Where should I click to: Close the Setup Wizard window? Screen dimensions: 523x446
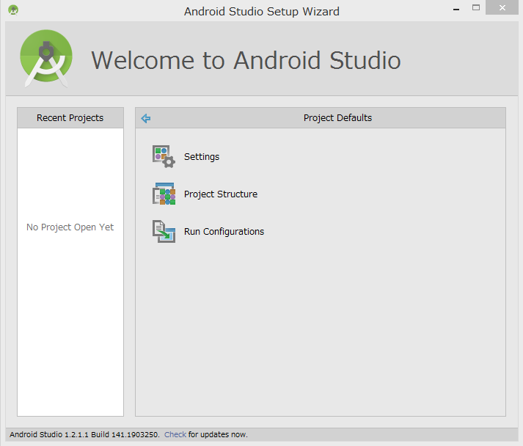click(502, 7)
